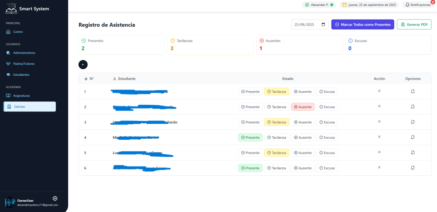Click the X action icon in row 4
This screenshot has height=212, width=437.
click(379, 137)
